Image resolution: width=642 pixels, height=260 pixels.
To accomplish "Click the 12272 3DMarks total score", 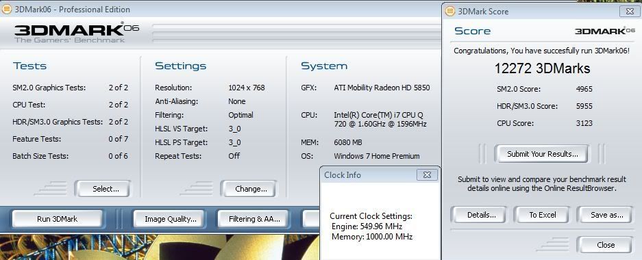I will 542,68.
